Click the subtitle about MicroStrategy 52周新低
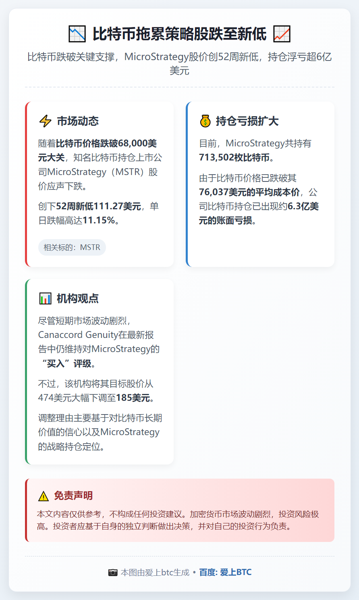 click(x=180, y=64)
